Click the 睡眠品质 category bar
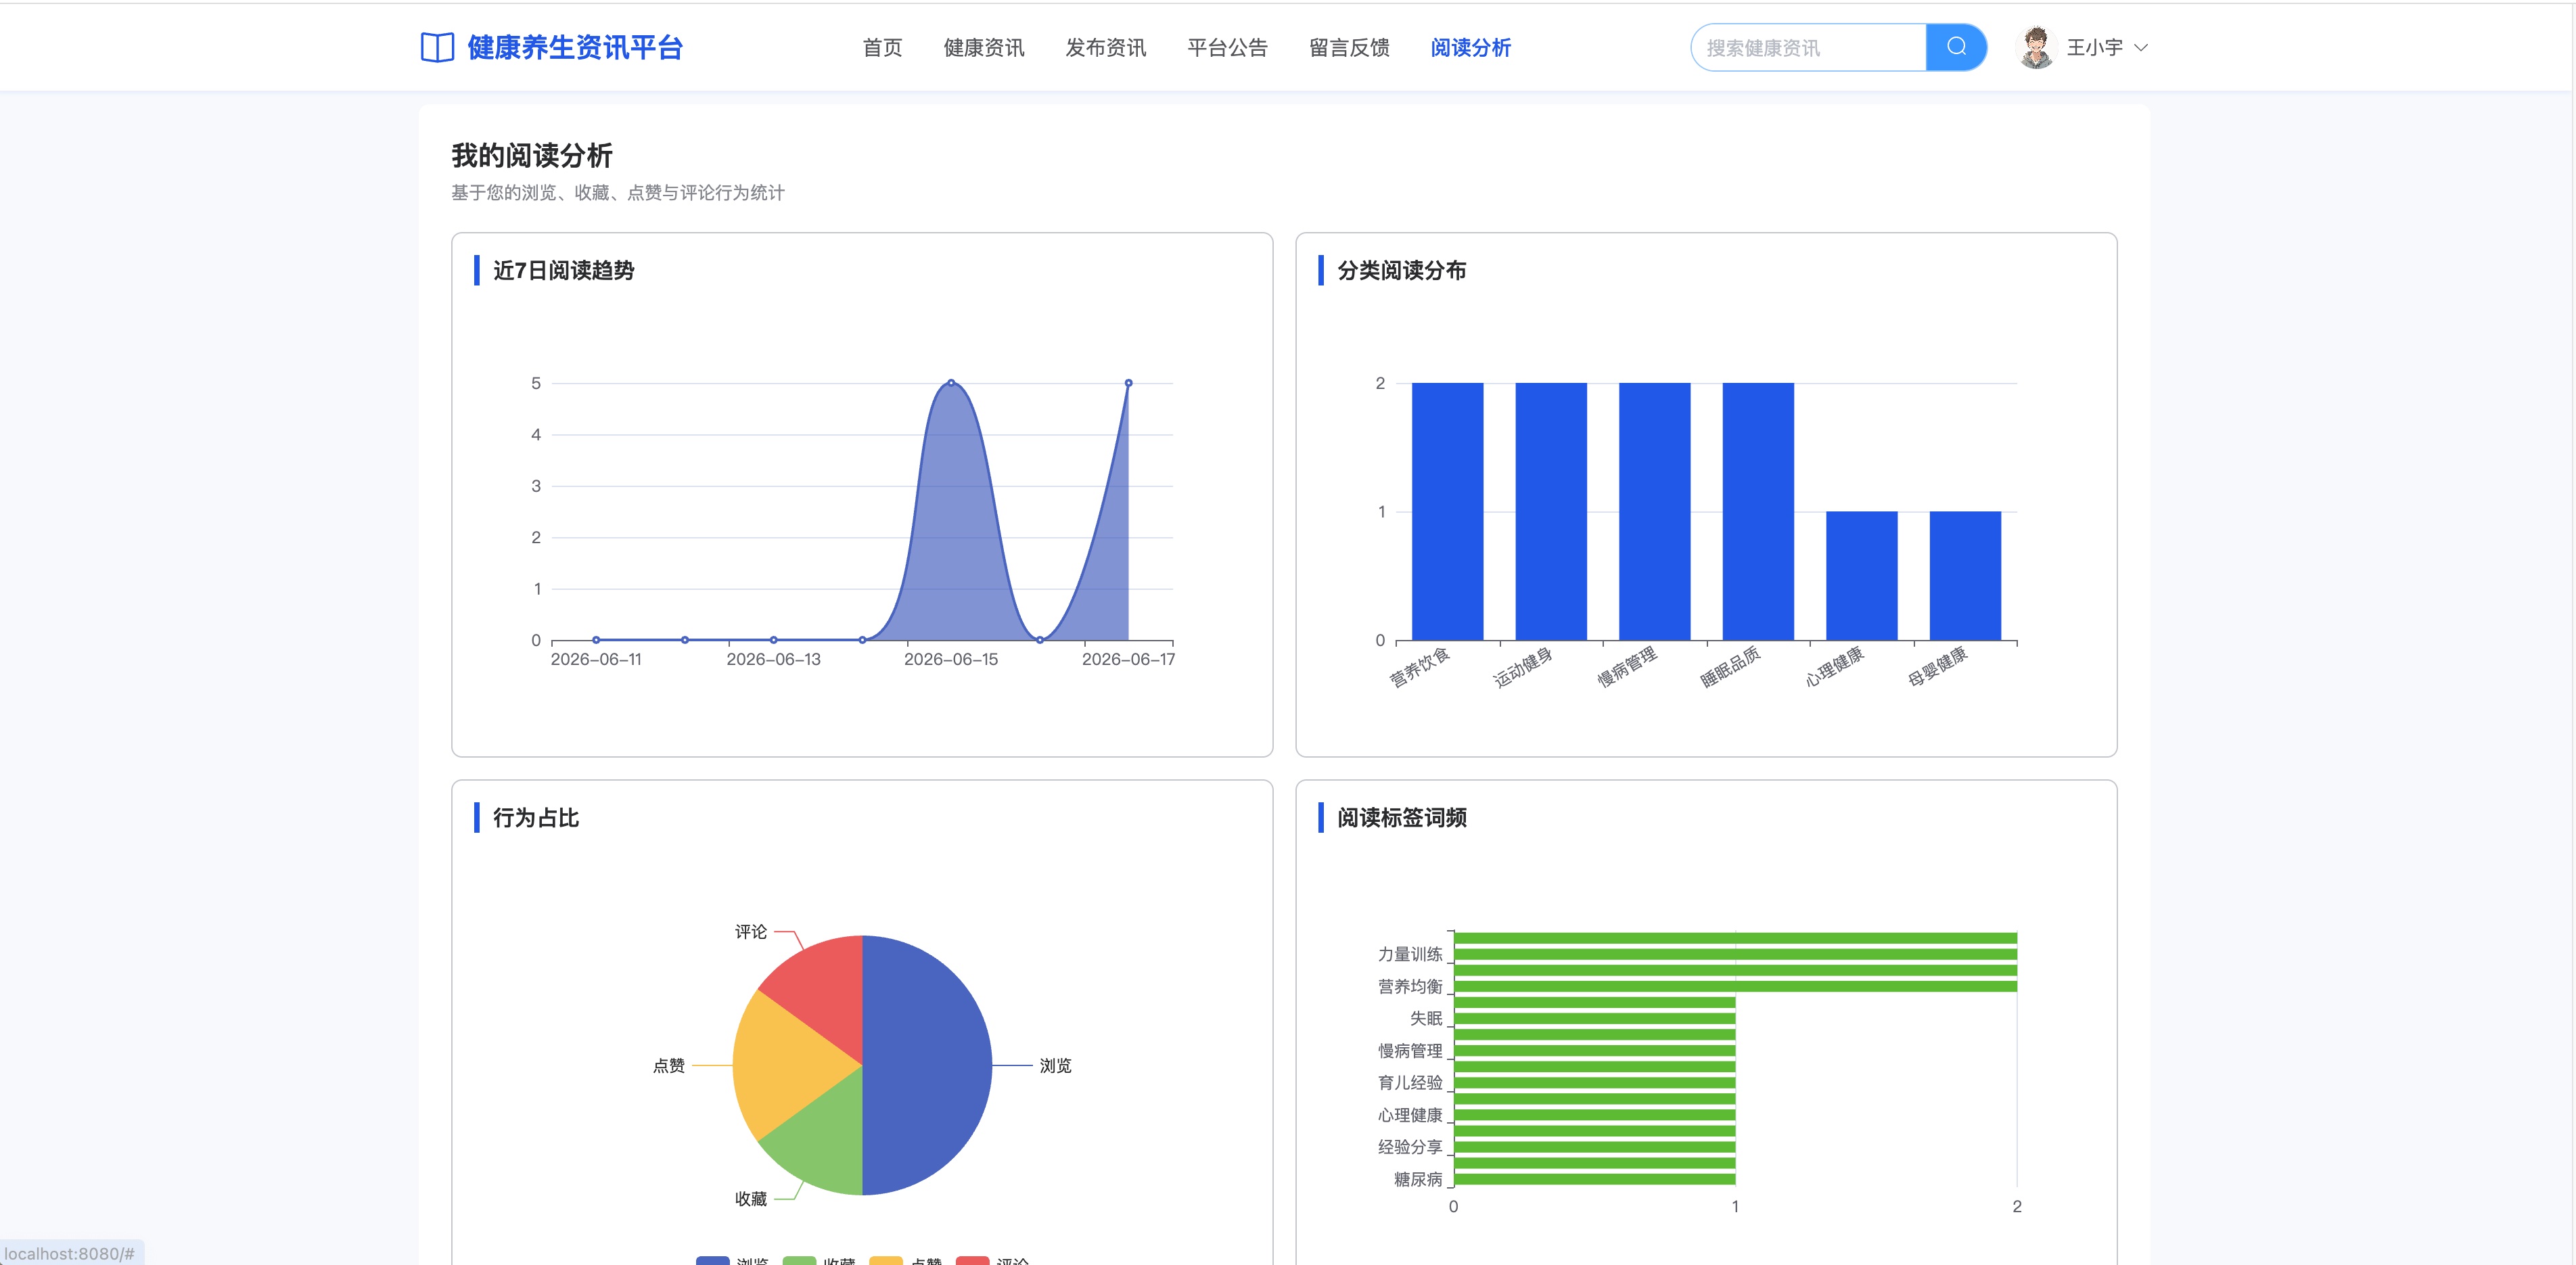This screenshot has width=2576, height=1265. point(1758,511)
